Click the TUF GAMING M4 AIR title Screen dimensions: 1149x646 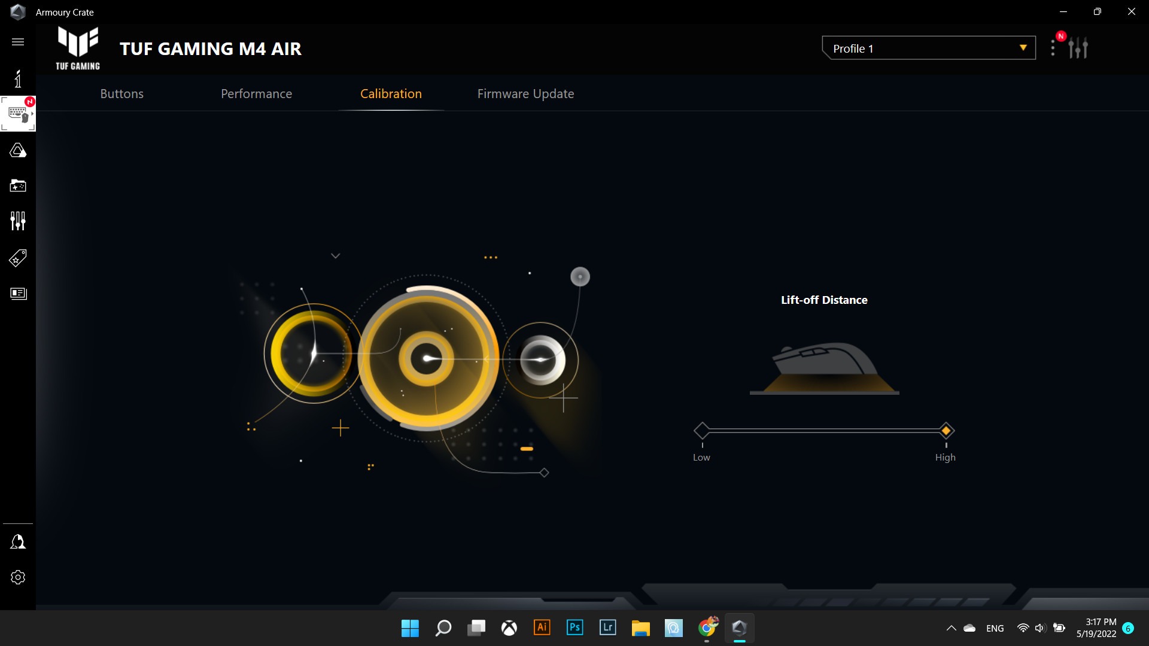[211, 49]
